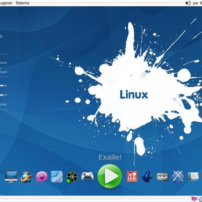Open the Lugares menu
The width and height of the screenshot is (202, 202).
coord(6,3)
